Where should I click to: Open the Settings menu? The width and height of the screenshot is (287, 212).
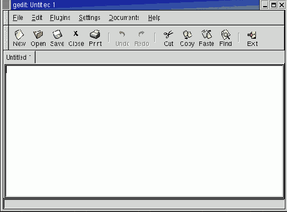pos(89,18)
